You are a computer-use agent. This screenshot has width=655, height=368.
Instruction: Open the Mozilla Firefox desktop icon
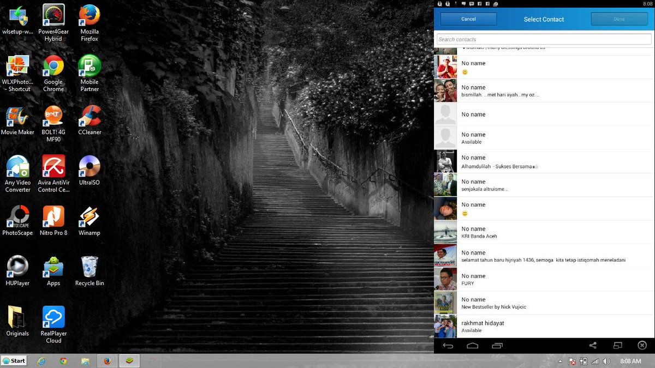pos(90,23)
